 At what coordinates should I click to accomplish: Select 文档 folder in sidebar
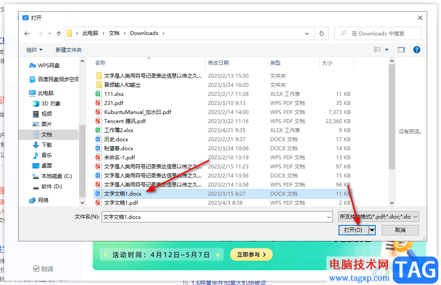[x=42, y=134]
